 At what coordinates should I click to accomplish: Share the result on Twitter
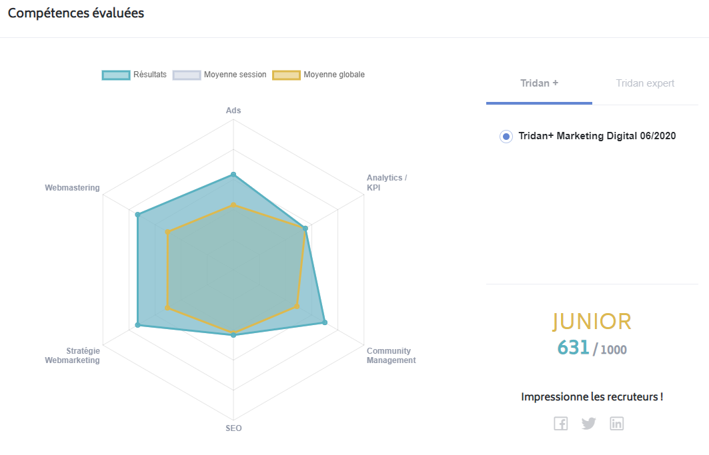click(589, 424)
